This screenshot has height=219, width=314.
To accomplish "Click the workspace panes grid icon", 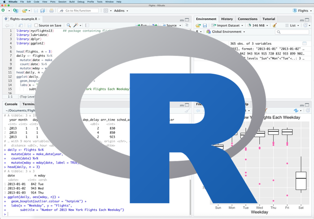I will click(106, 10).
